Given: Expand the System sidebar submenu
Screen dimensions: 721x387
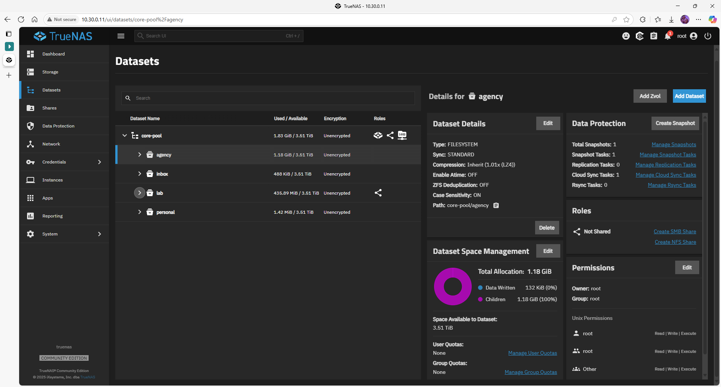Looking at the screenshot, I should [x=100, y=234].
